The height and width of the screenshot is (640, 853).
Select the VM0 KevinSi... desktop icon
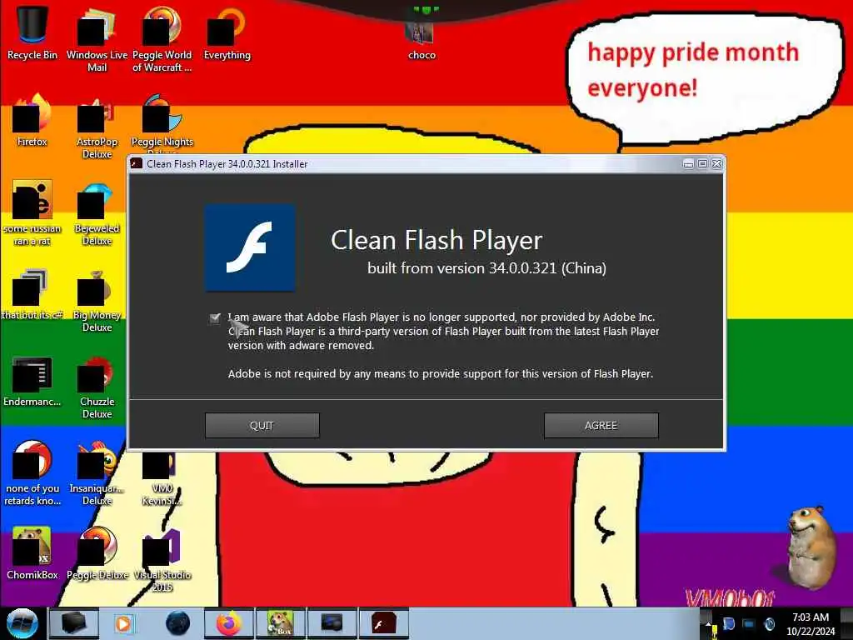162,479
